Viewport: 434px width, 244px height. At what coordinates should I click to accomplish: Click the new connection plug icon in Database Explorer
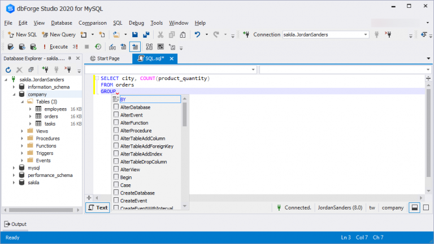click(x=46, y=70)
